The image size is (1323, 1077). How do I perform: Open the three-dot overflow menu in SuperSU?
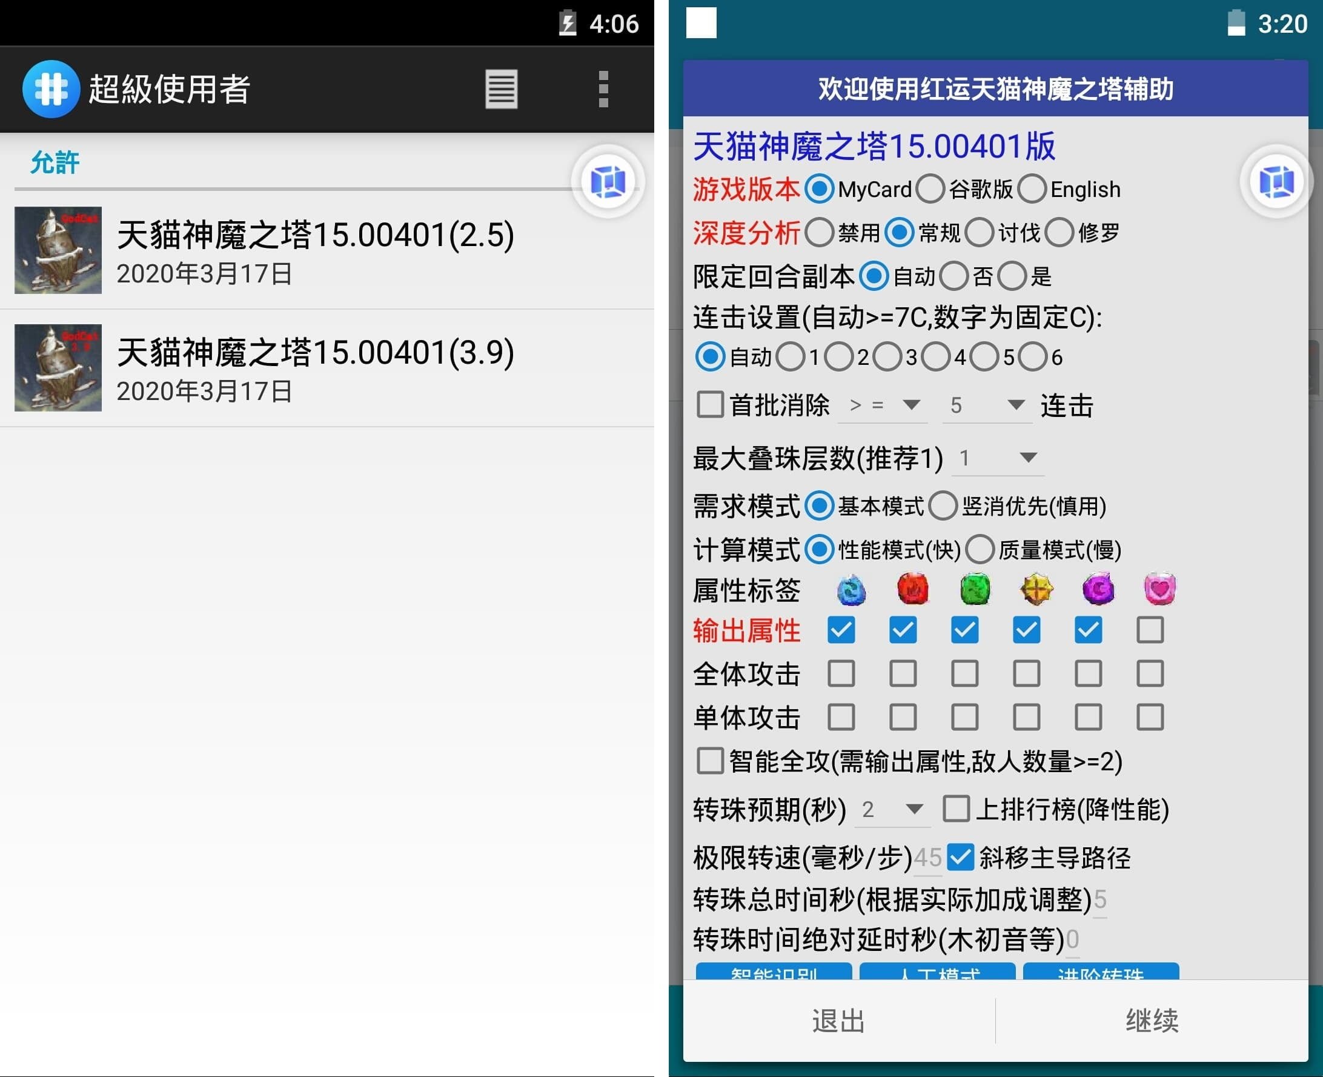click(x=603, y=89)
